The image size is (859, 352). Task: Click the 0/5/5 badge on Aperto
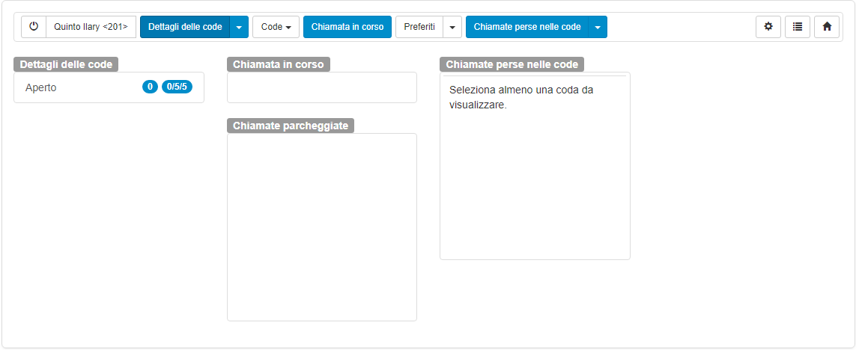tap(177, 87)
